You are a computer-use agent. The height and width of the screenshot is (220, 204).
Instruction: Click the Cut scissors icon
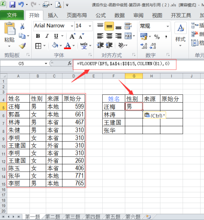[x=22, y=26]
